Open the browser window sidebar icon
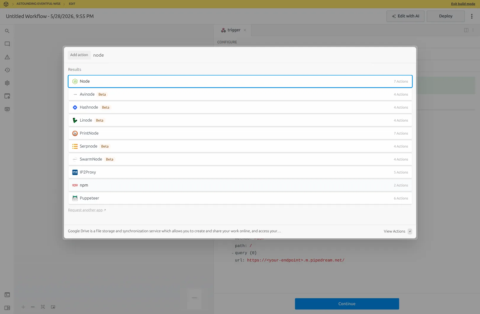This screenshot has height=314, width=480. pyautogui.click(x=7, y=96)
